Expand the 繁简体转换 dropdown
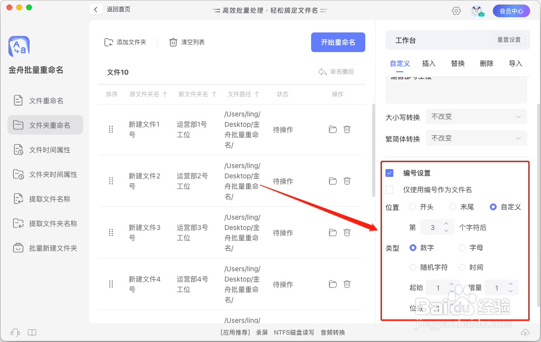Image resolution: width=541 pixels, height=342 pixels. tap(476, 138)
